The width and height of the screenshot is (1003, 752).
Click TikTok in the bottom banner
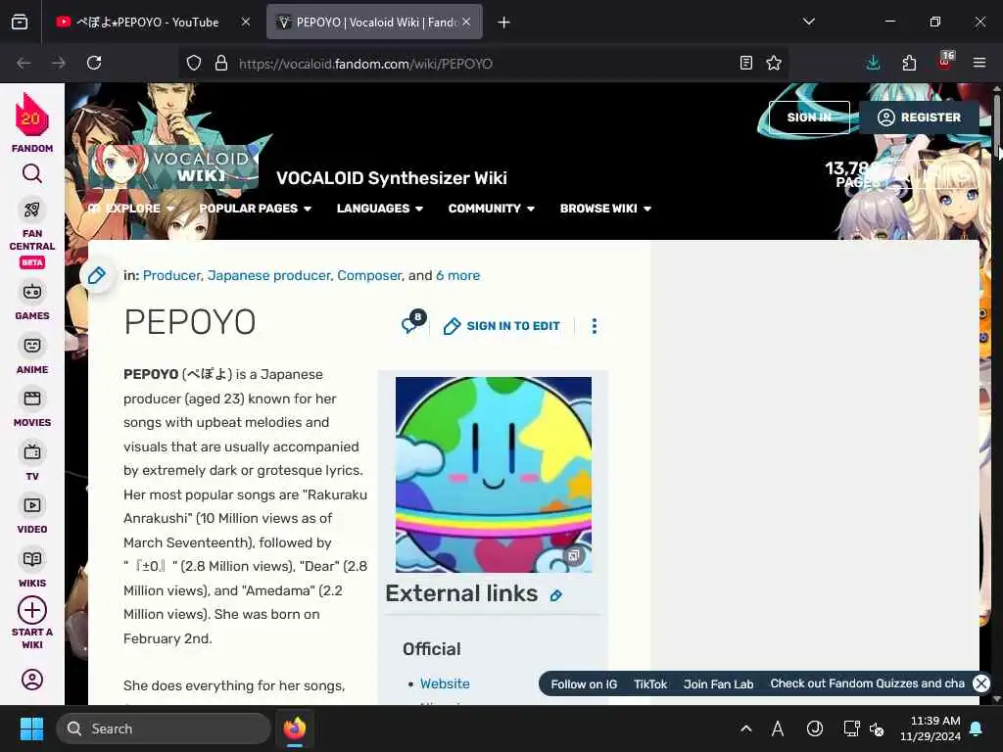(x=650, y=684)
